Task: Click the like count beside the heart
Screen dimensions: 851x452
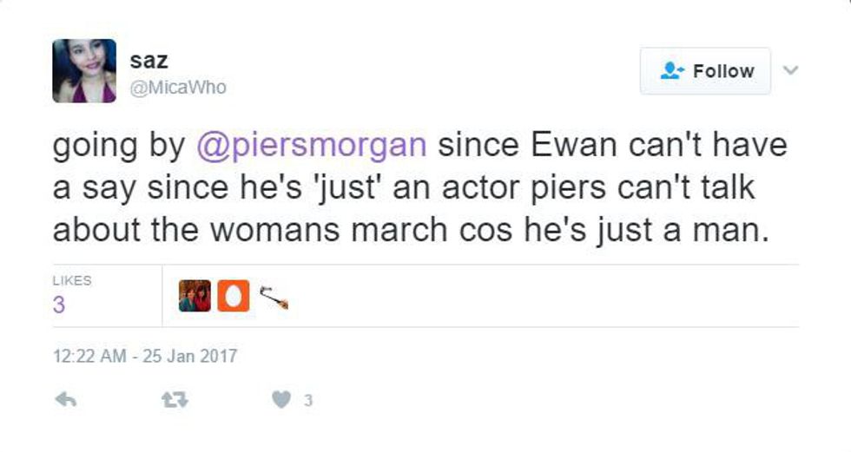Action: click(x=307, y=401)
